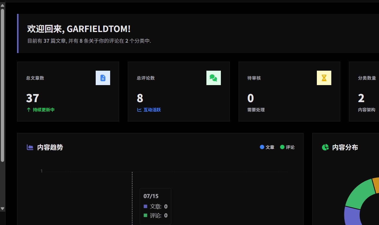Image resolution: width=379 pixels, height=225 pixels.
Task: Click the 内容趋势 chart title
Action: coord(50,147)
